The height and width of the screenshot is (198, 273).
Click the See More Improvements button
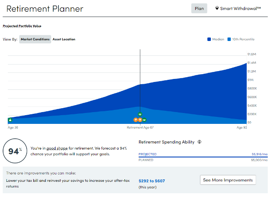[228, 180]
